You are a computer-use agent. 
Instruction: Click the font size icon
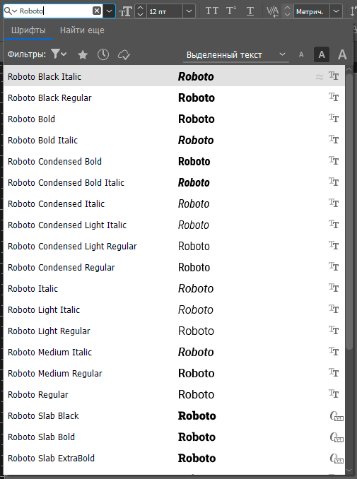[125, 11]
